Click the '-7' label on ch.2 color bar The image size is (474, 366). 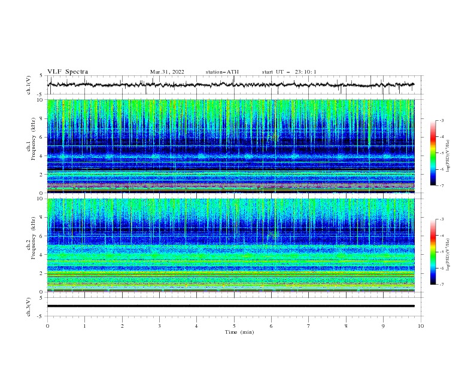click(x=441, y=284)
